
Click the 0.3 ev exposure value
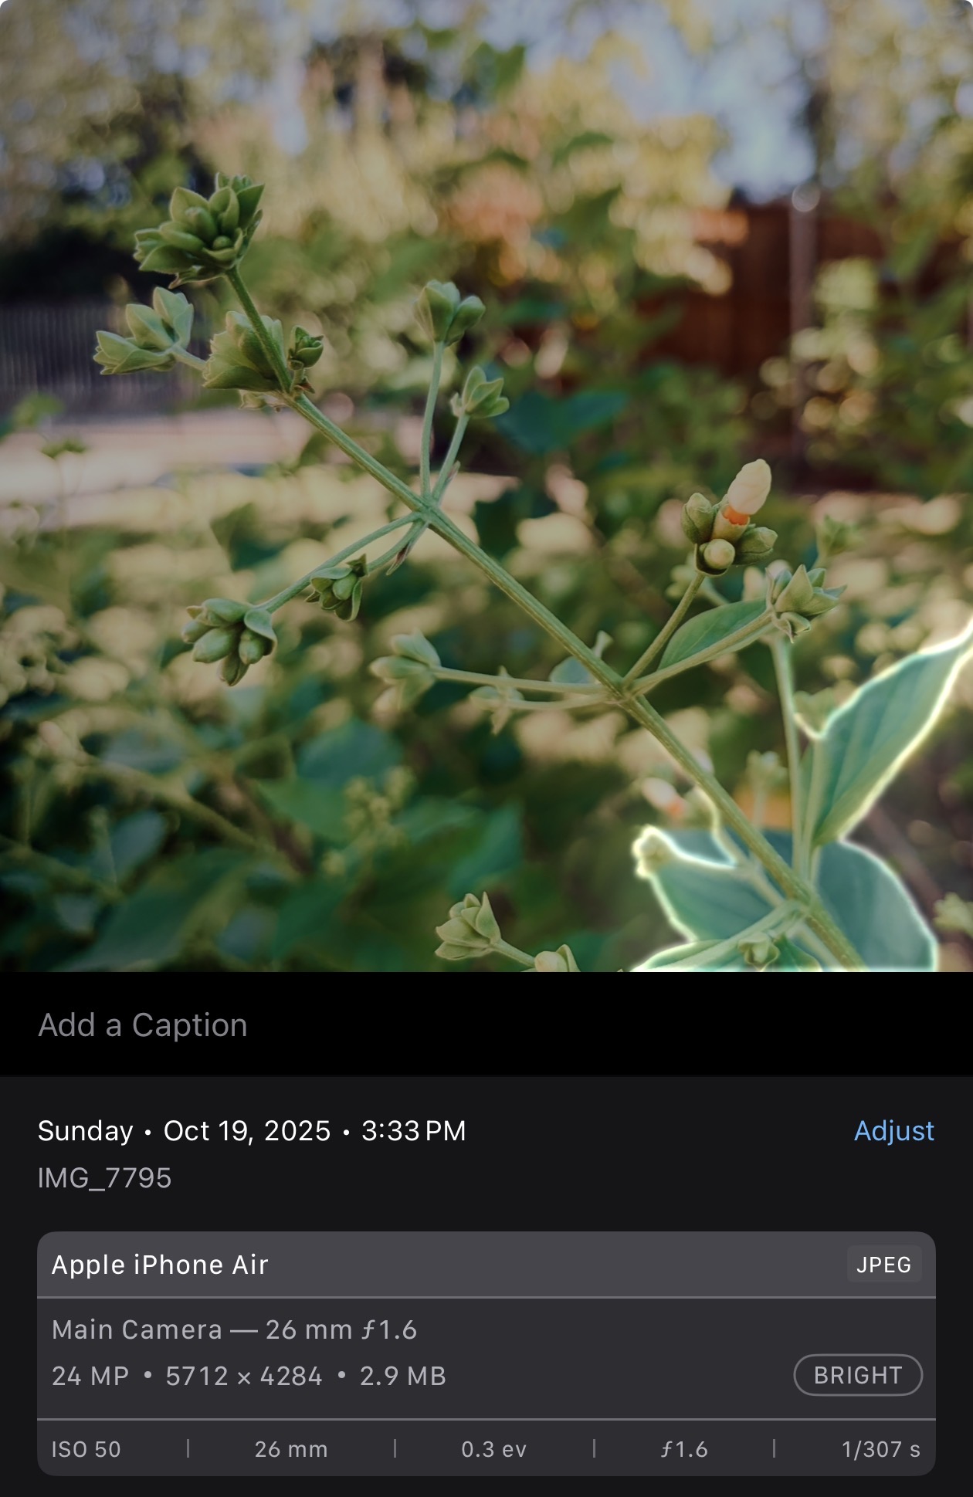pyautogui.click(x=494, y=1449)
